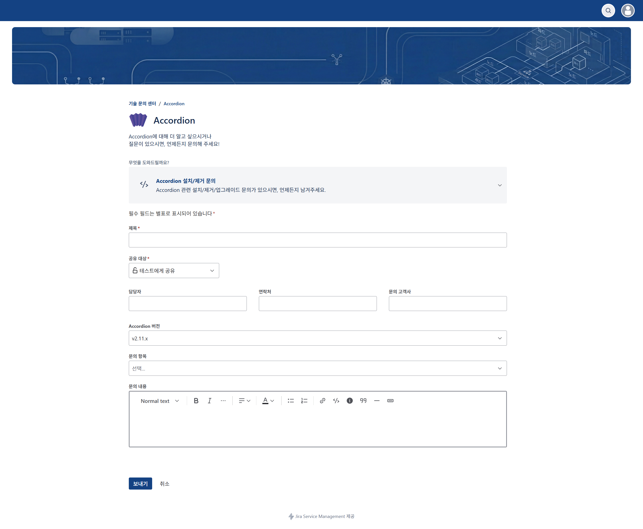This screenshot has height=529, width=643.
Task: Open the Accordion 버전 dropdown showing v2.11.x
Action: point(318,338)
